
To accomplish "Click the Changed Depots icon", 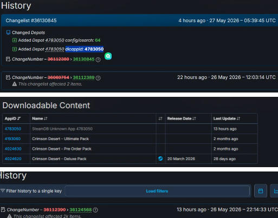I will 8,32.
